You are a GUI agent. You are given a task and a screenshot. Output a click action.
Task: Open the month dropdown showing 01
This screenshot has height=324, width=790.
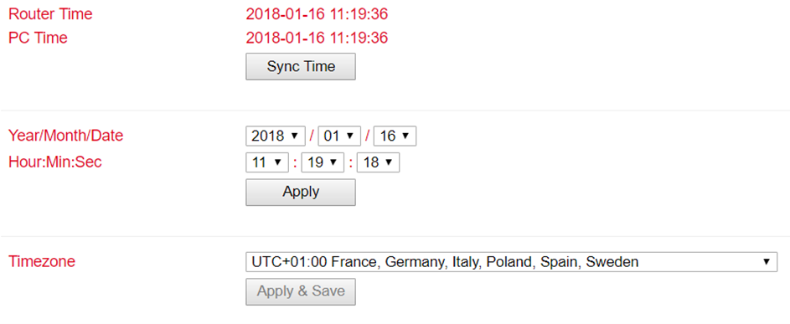point(339,136)
